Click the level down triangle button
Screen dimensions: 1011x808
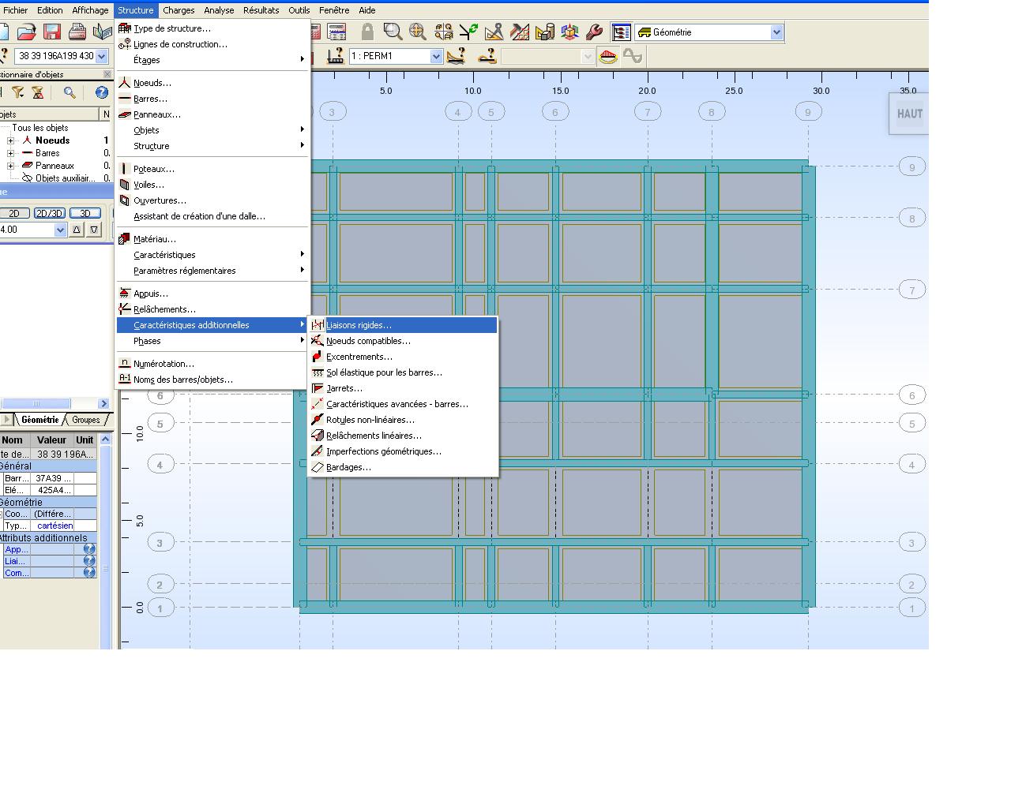coord(94,230)
